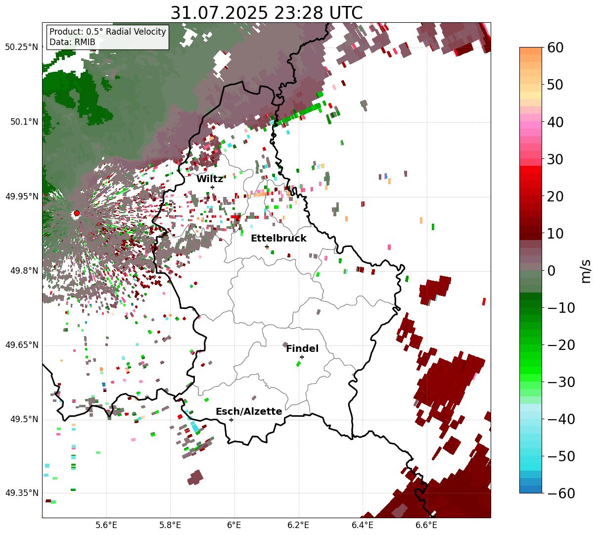Click the cross marker beneath Wiltz
Image resolution: width=597 pixels, height=535 pixels.
(x=213, y=187)
